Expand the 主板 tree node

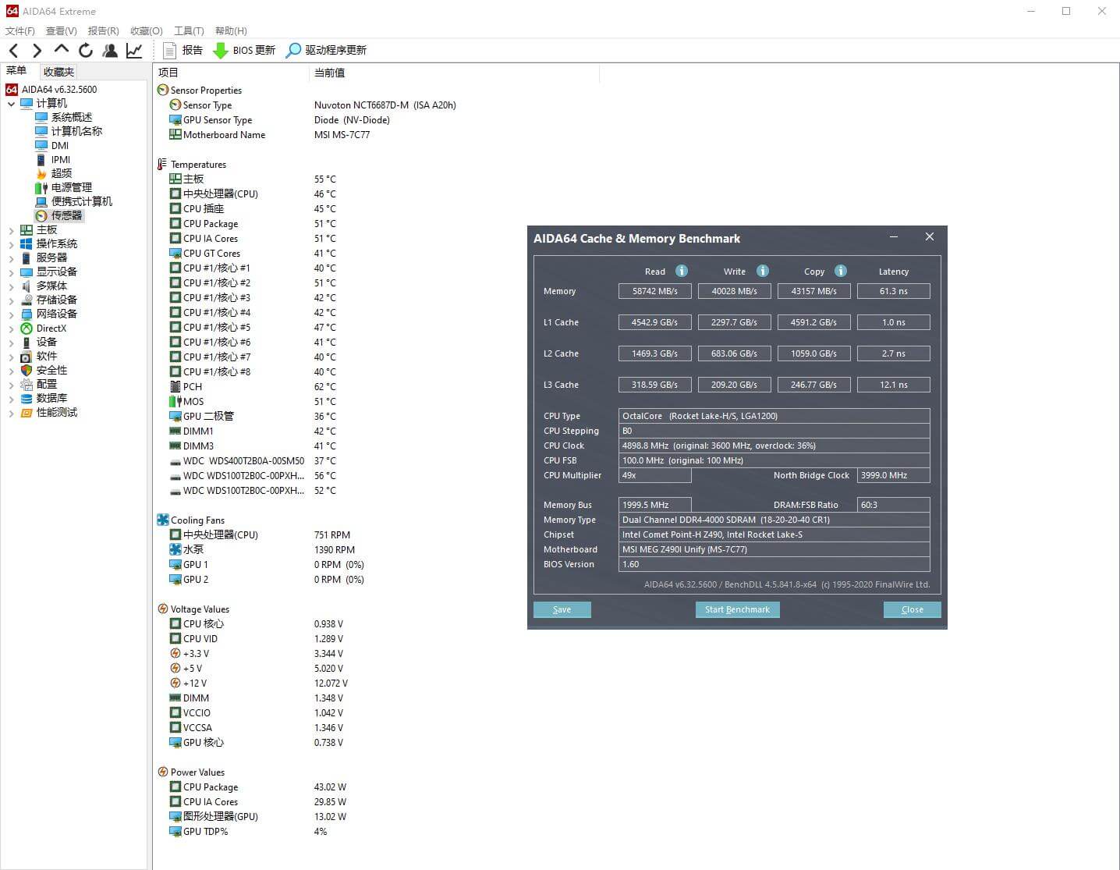[11, 230]
